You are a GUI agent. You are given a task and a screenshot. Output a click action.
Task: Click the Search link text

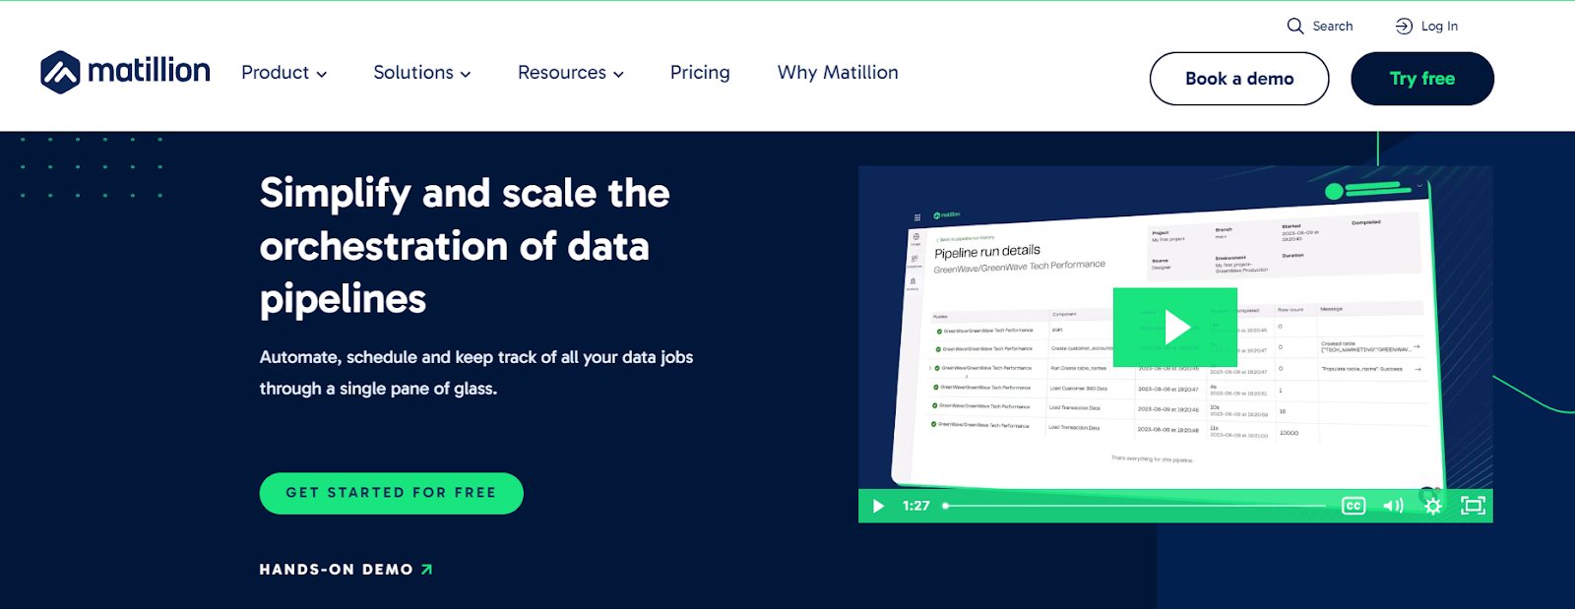1333,27
